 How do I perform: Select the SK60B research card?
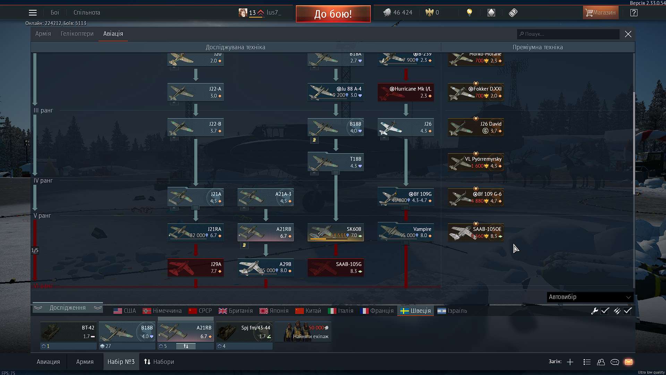336,232
